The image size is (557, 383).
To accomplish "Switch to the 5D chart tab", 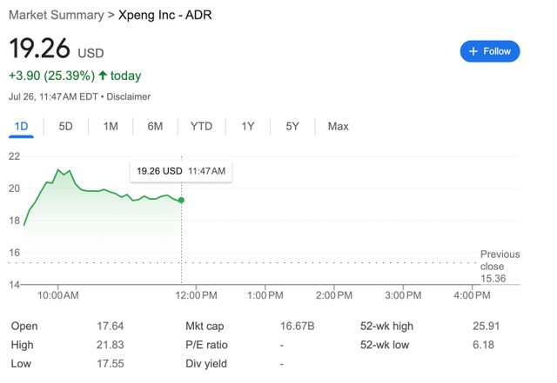I will (x=65, y=127).
